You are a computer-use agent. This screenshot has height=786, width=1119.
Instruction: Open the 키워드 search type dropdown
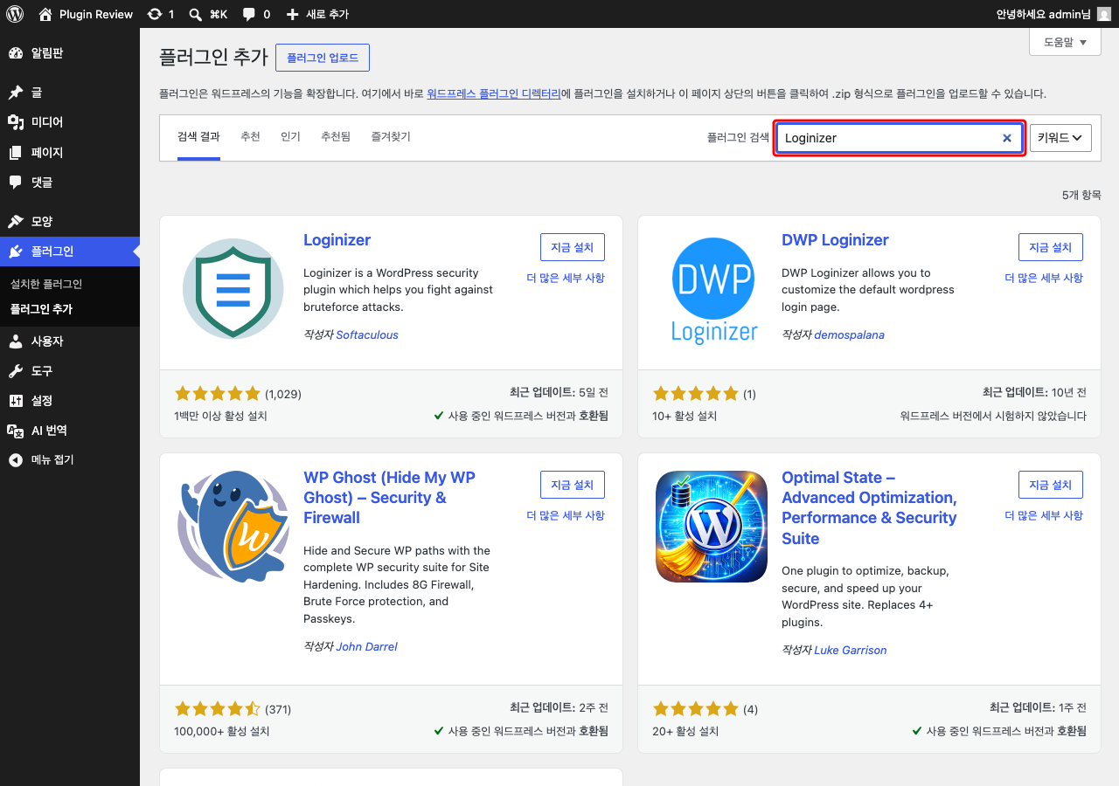click(1061, 138)
